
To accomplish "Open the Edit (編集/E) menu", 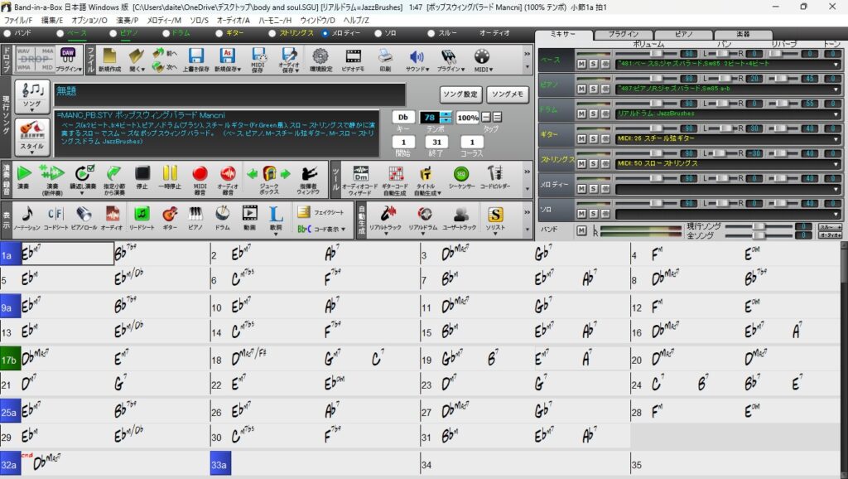I will [x=52, y=20].
